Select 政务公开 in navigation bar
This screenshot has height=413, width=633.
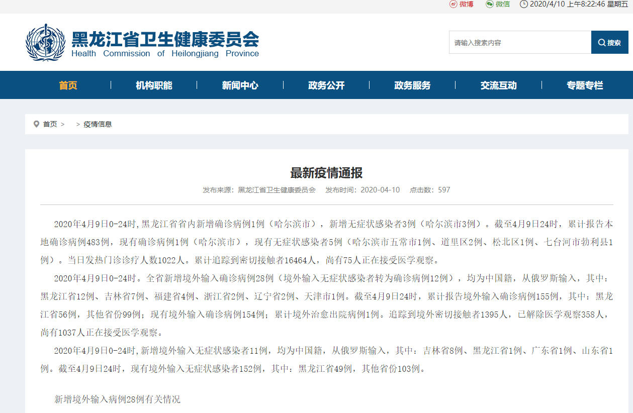pos(326,85)
